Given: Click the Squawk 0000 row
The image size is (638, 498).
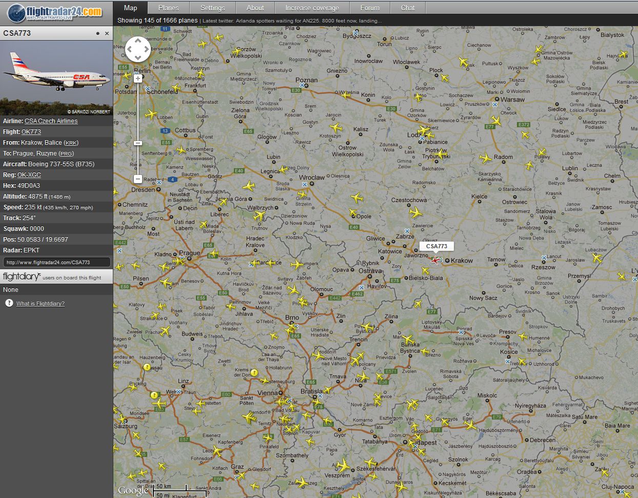Looking at the screenshot, I should (x=56, y=229).
